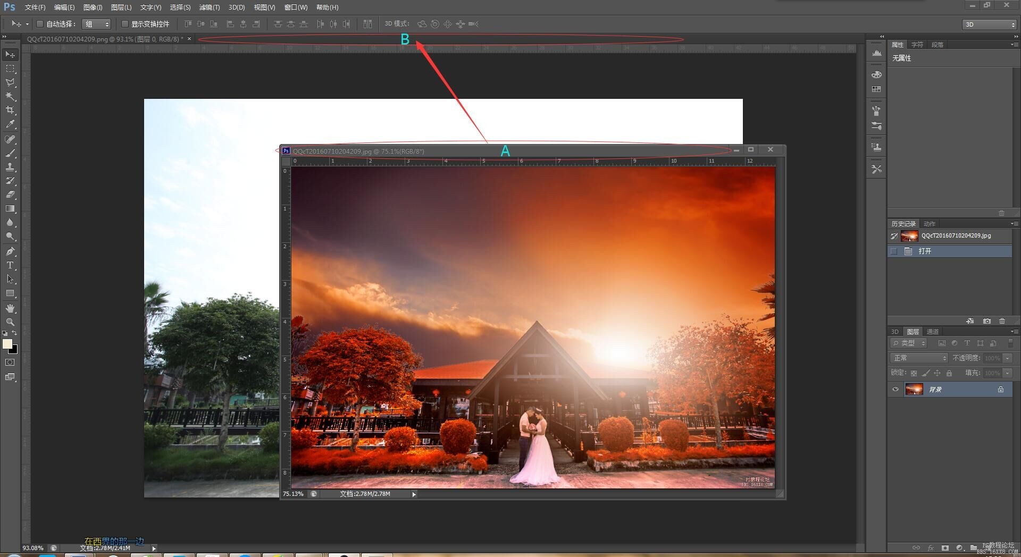
Task: Click the Auto-Align Layers icon in options bar
Action: 367,24
